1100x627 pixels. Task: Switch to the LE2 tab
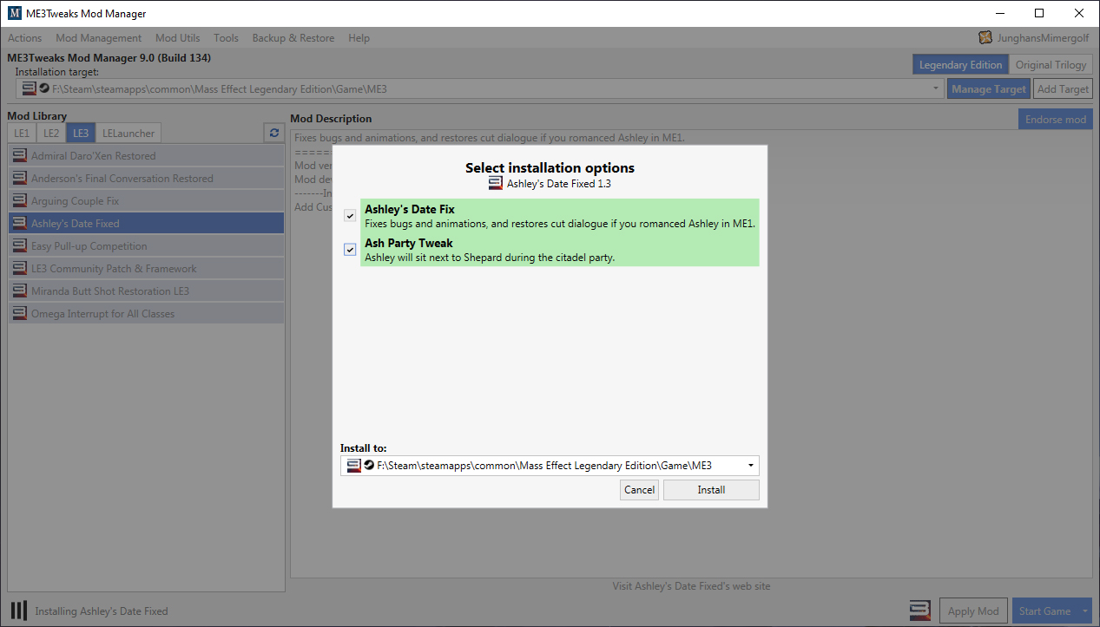[51, 133]
